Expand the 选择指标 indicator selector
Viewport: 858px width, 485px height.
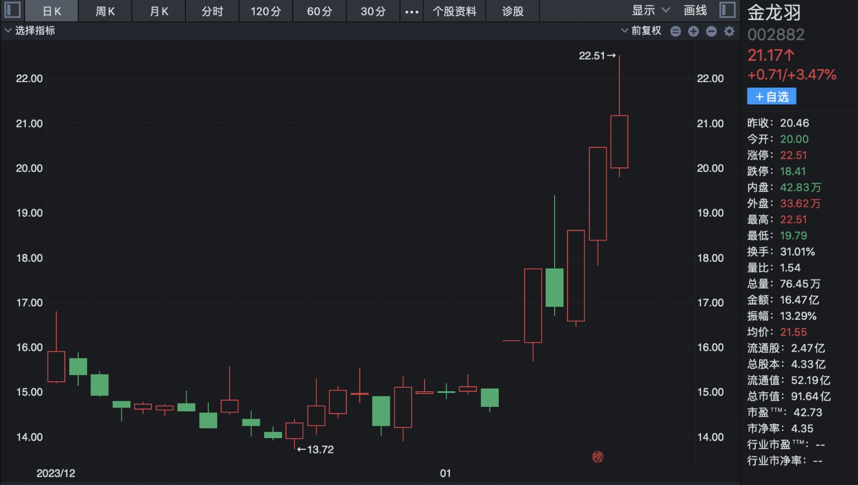pyautogui.click(x=30, y=31)
